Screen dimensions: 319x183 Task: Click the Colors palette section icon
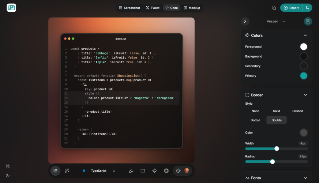[247, 36]
